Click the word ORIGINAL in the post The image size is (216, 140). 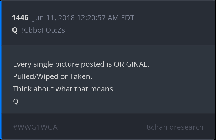131,64
